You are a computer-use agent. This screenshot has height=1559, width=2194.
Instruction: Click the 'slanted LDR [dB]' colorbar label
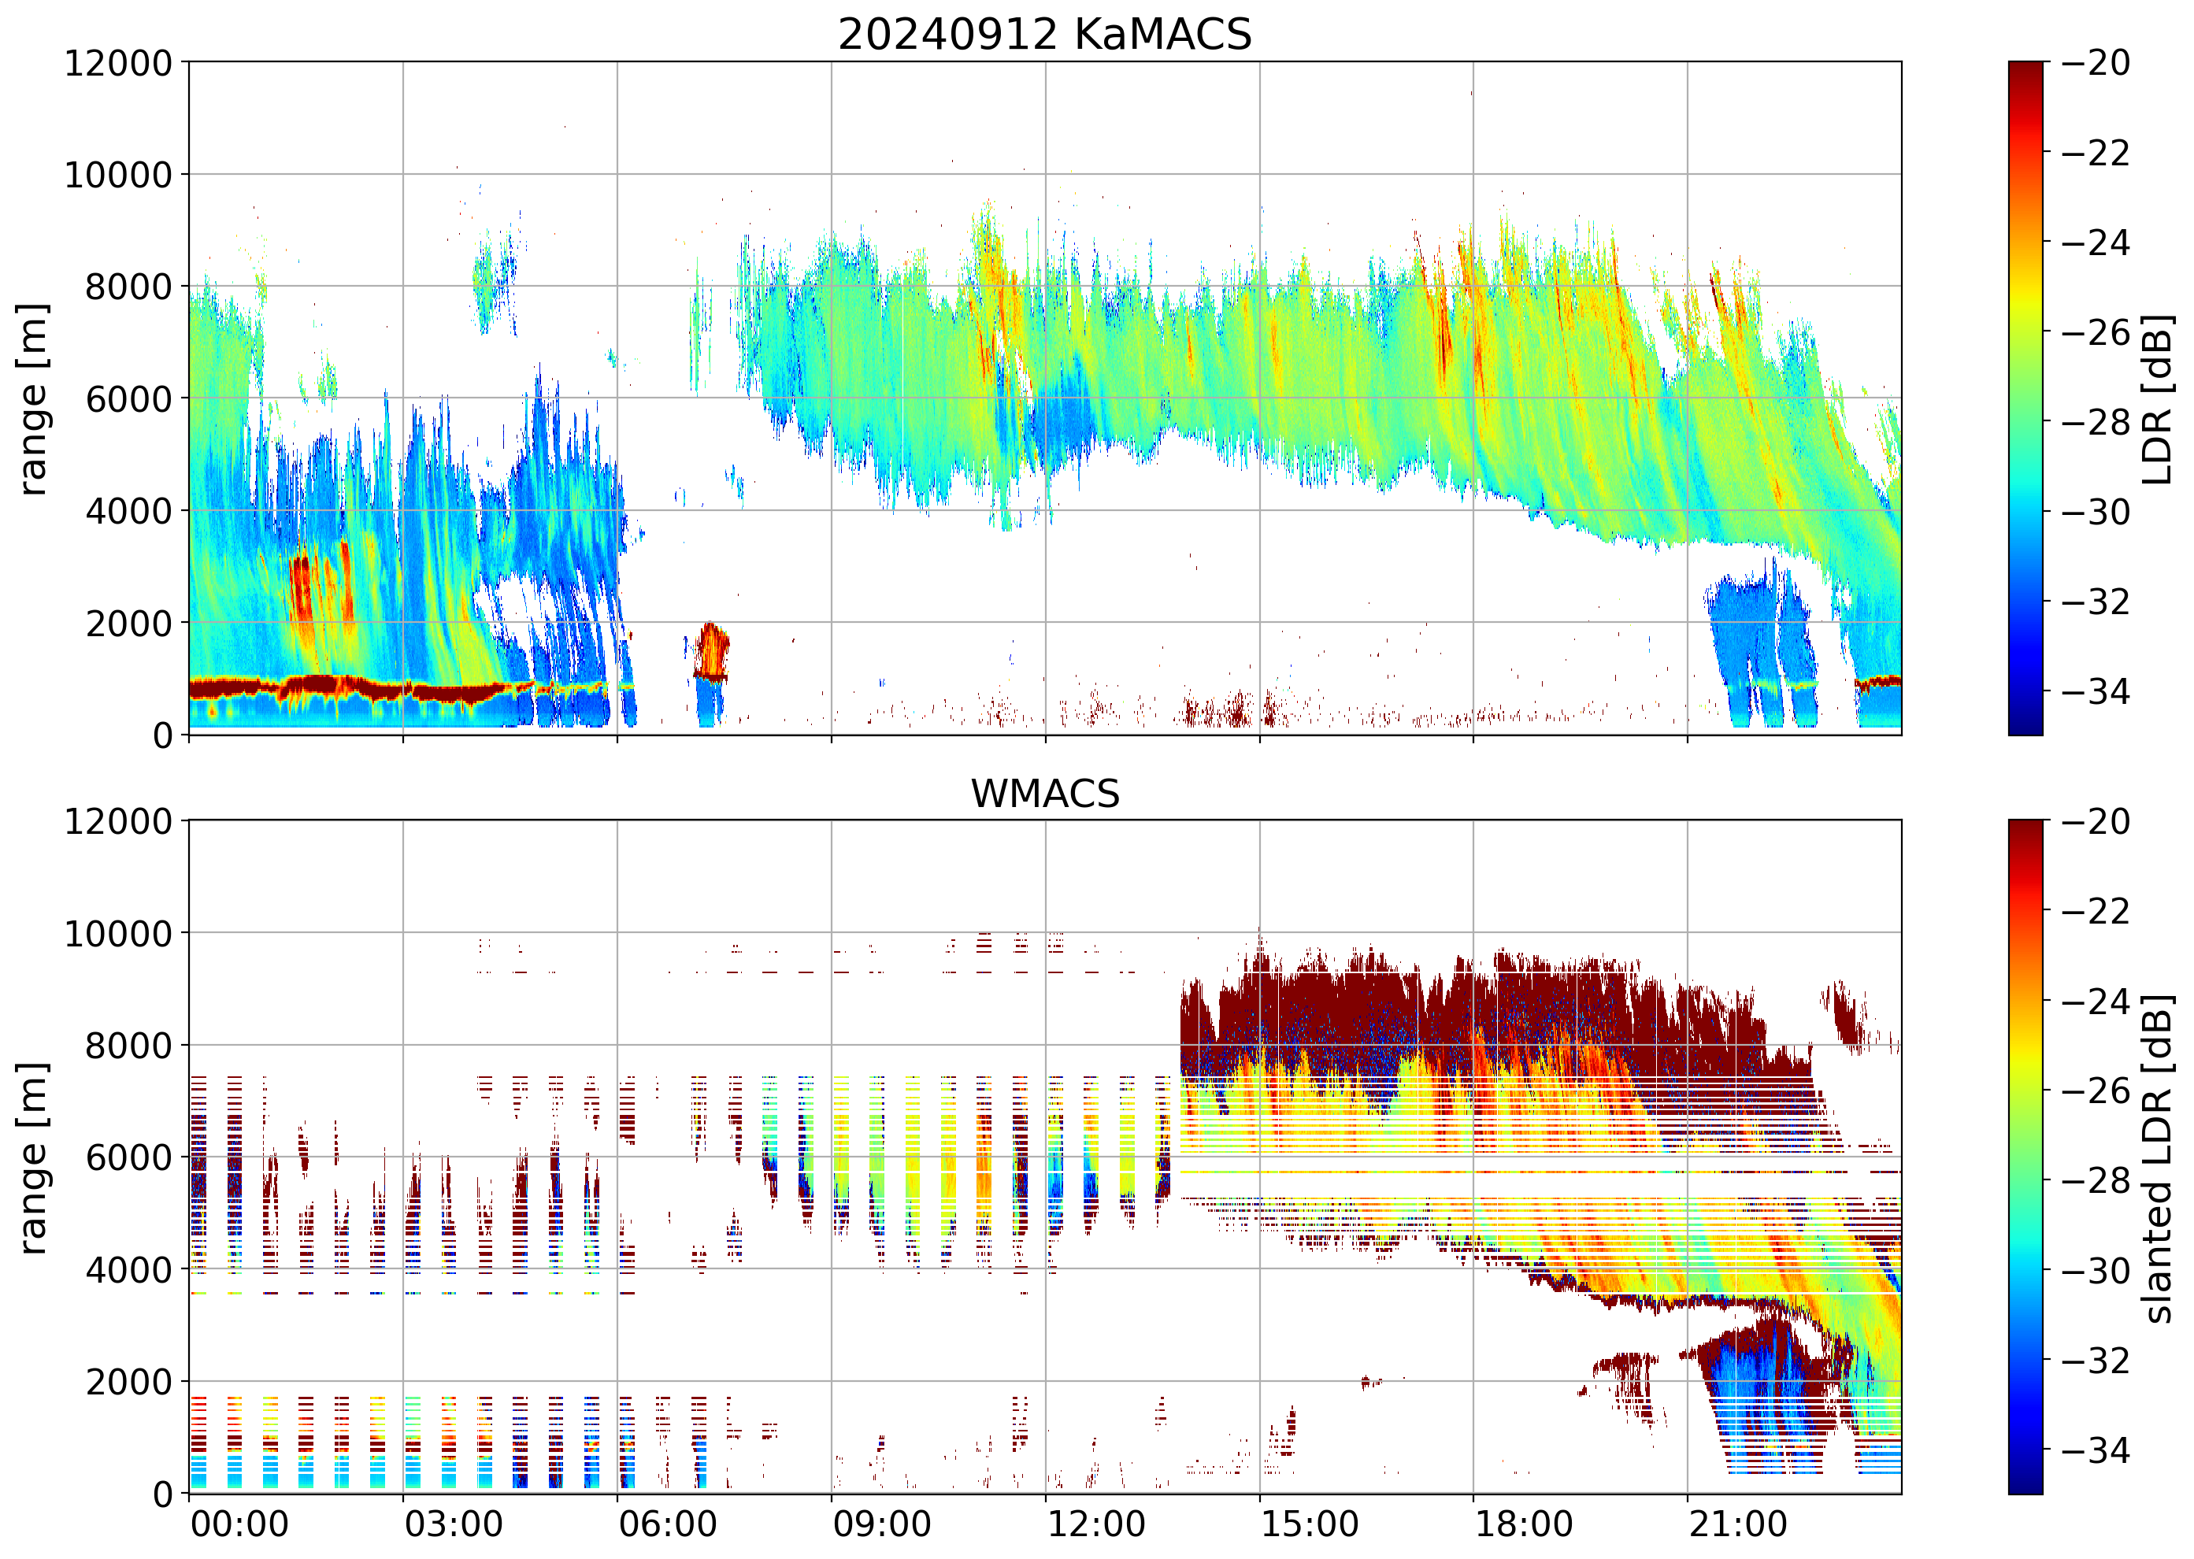[x=2158, y=1159]
